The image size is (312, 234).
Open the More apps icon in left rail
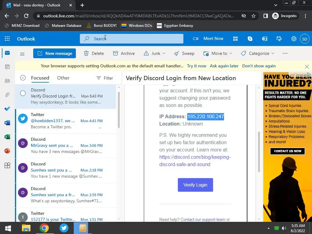[x=7, y=165]
